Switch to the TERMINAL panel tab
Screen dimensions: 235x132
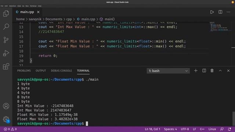(x=83, y=71)
